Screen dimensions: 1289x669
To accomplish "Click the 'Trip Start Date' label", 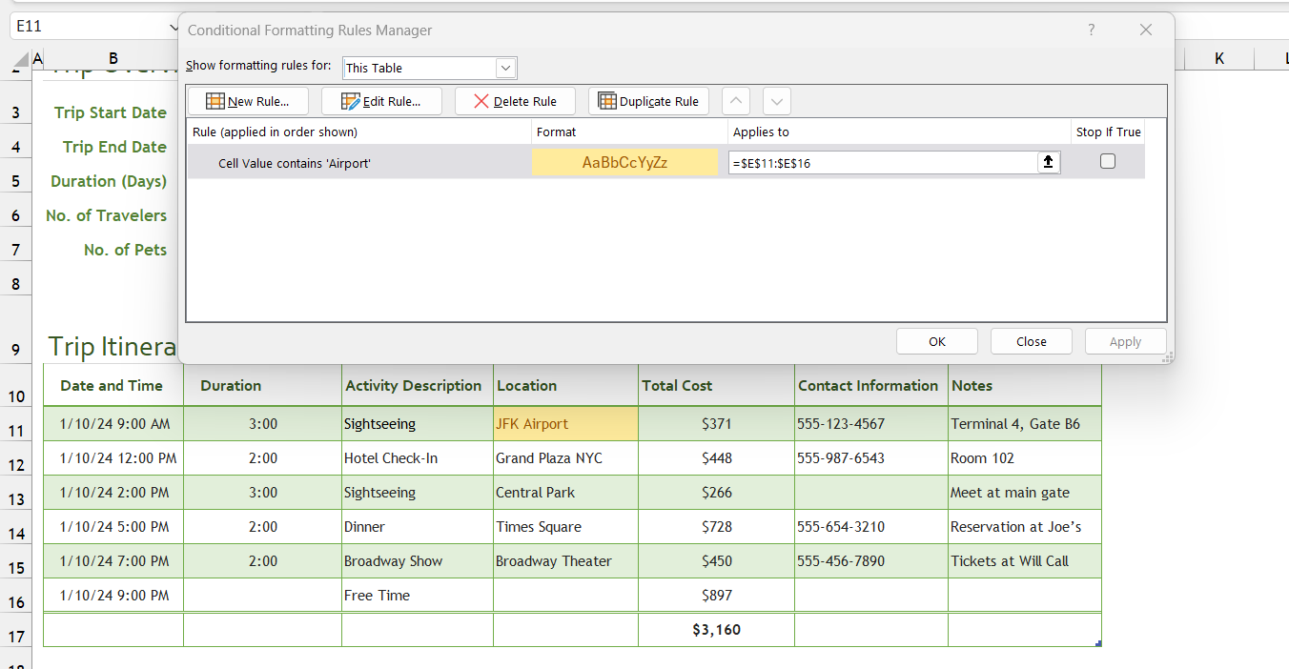I will pyautogui.click(x=111, y=112).
